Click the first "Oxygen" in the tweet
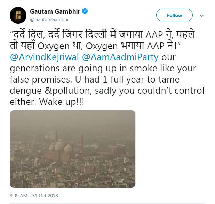 point(54,47)
